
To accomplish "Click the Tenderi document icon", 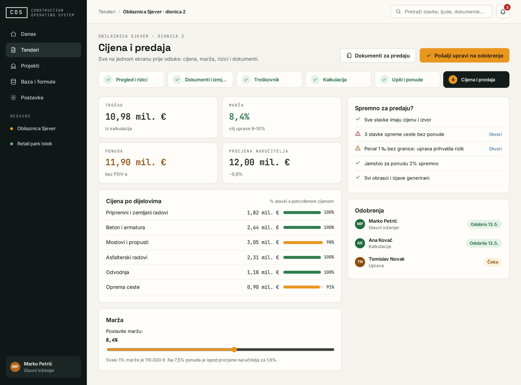I will (13, 50).
